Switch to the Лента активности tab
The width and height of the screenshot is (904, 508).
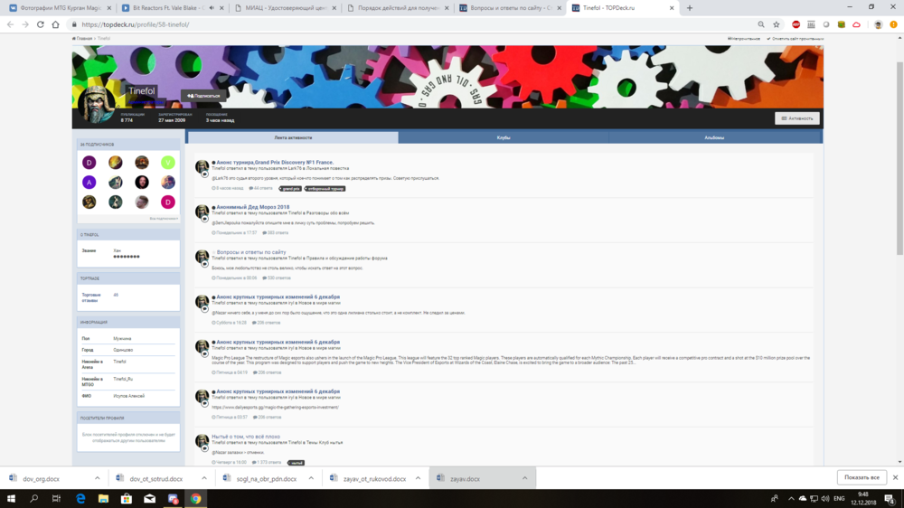[x=293, y=137]
